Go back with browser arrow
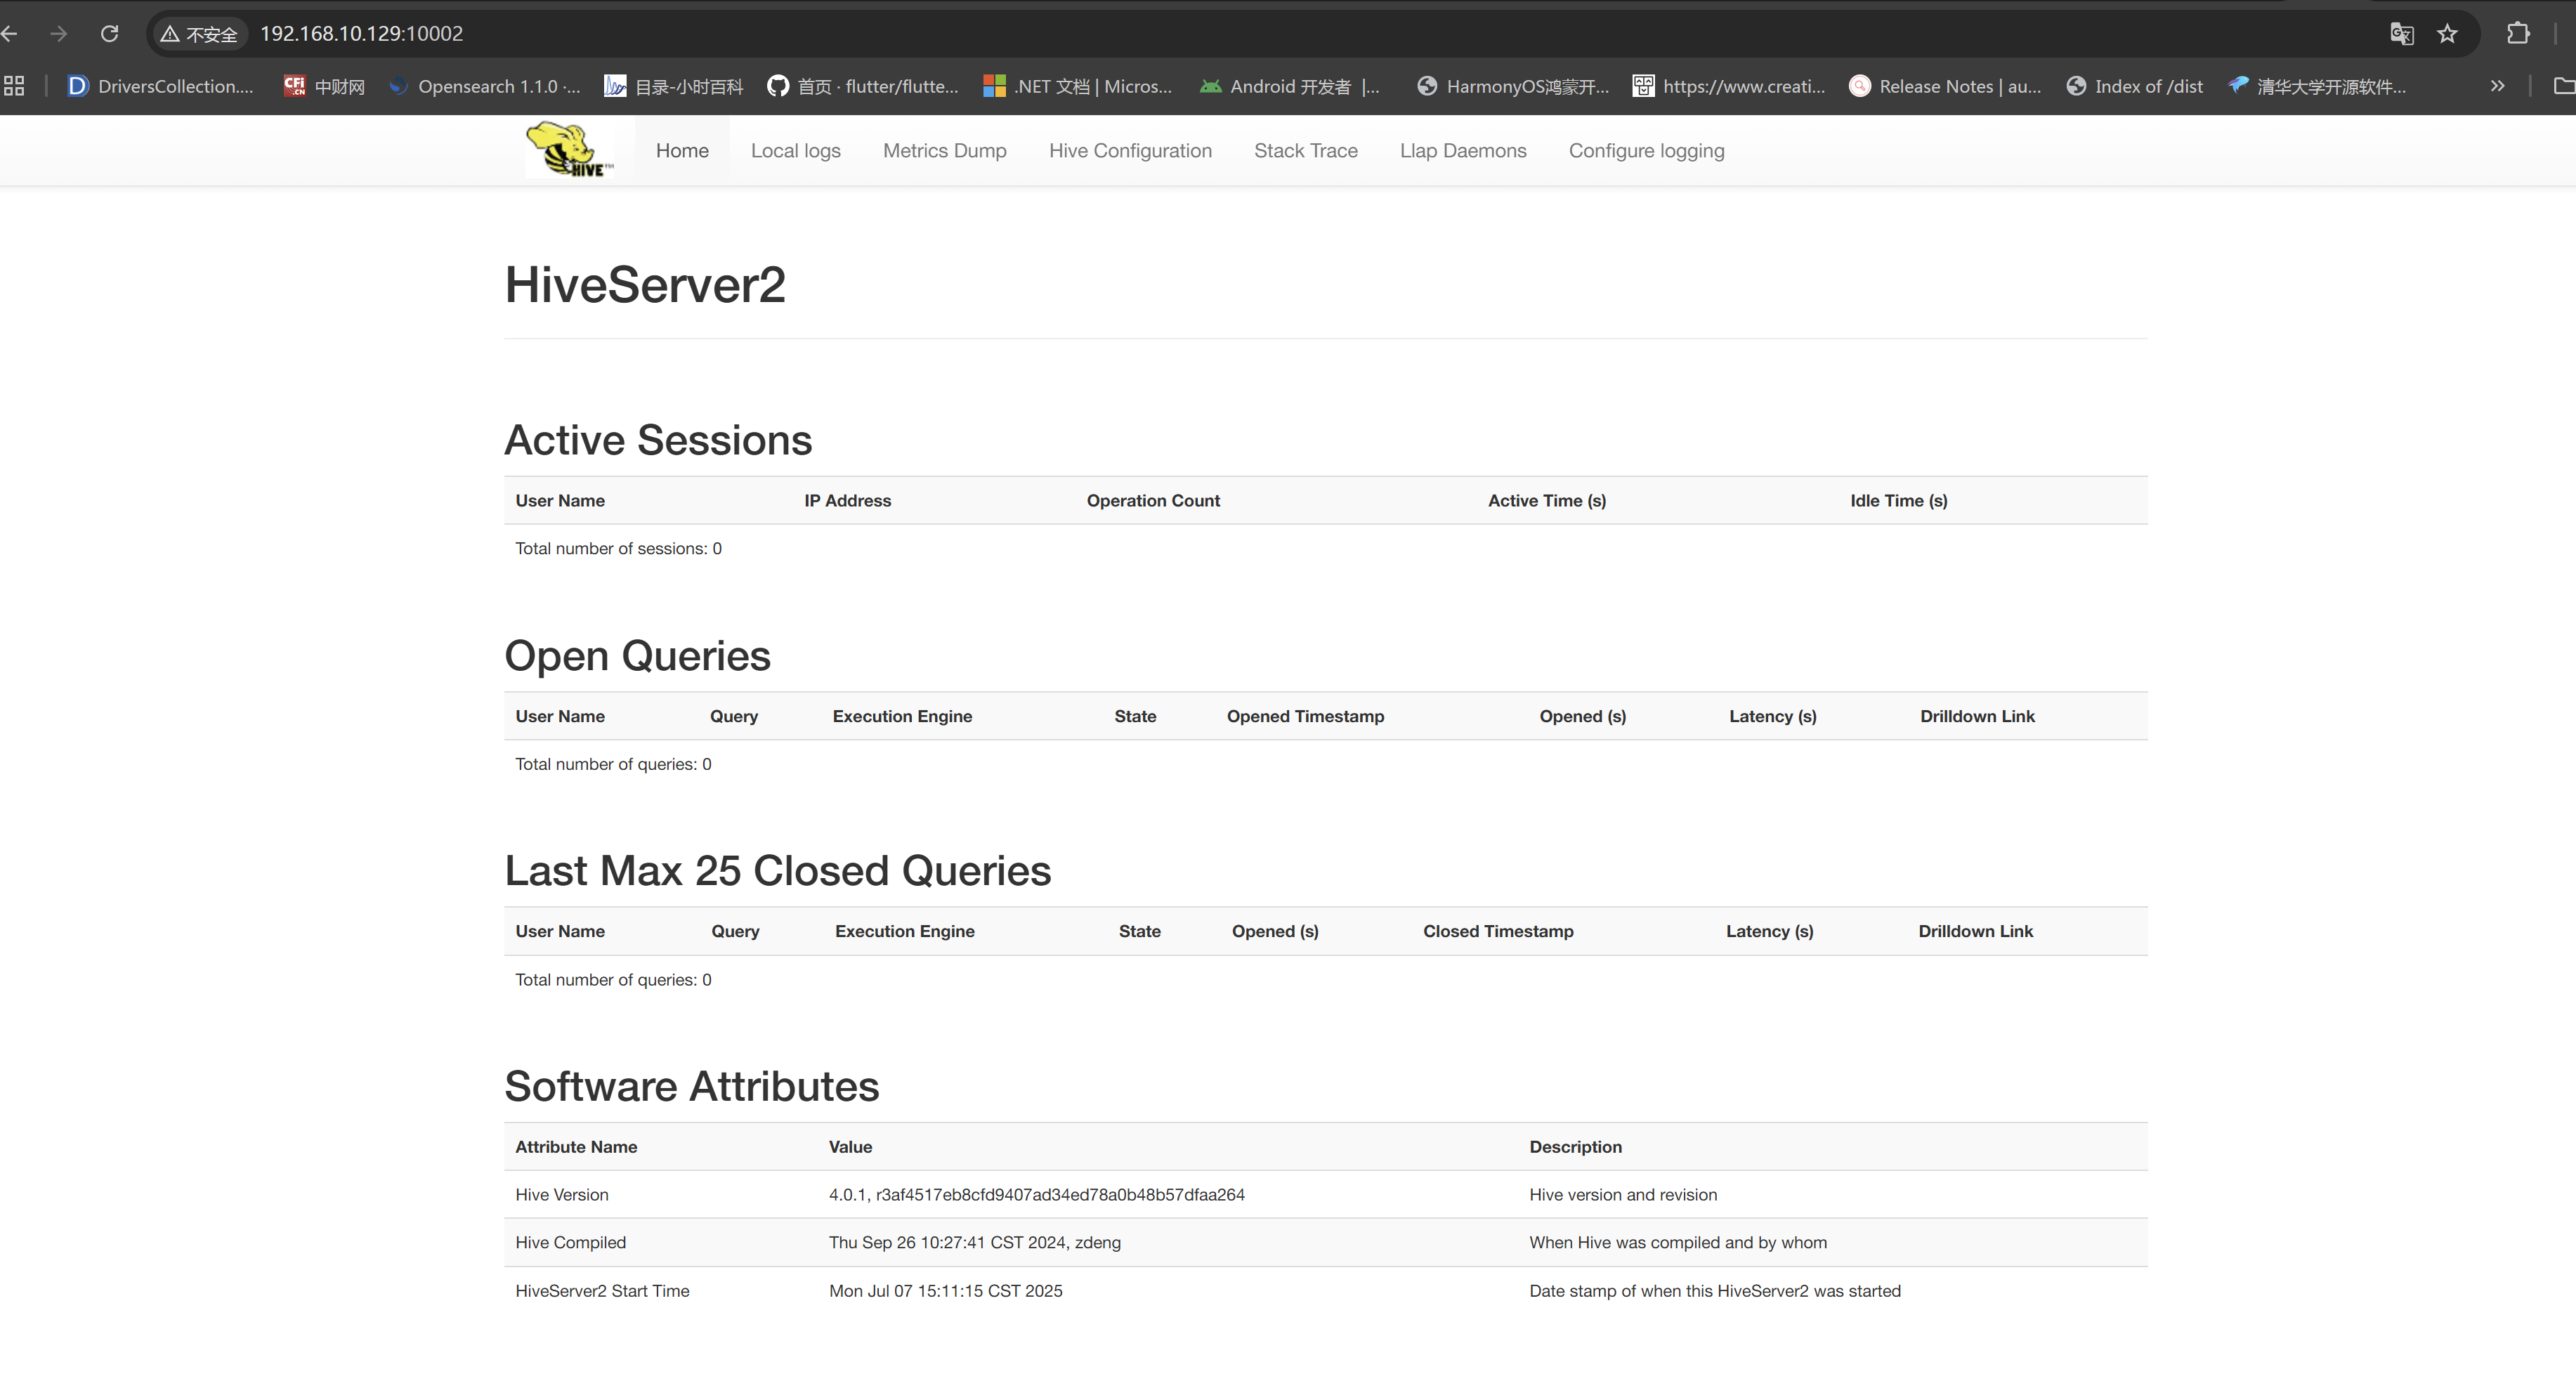Screen dimensions: 2576x1400 tap(10, 34)
